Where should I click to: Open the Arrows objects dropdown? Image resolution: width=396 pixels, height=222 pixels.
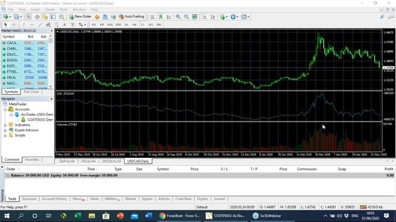pos(82,25)
